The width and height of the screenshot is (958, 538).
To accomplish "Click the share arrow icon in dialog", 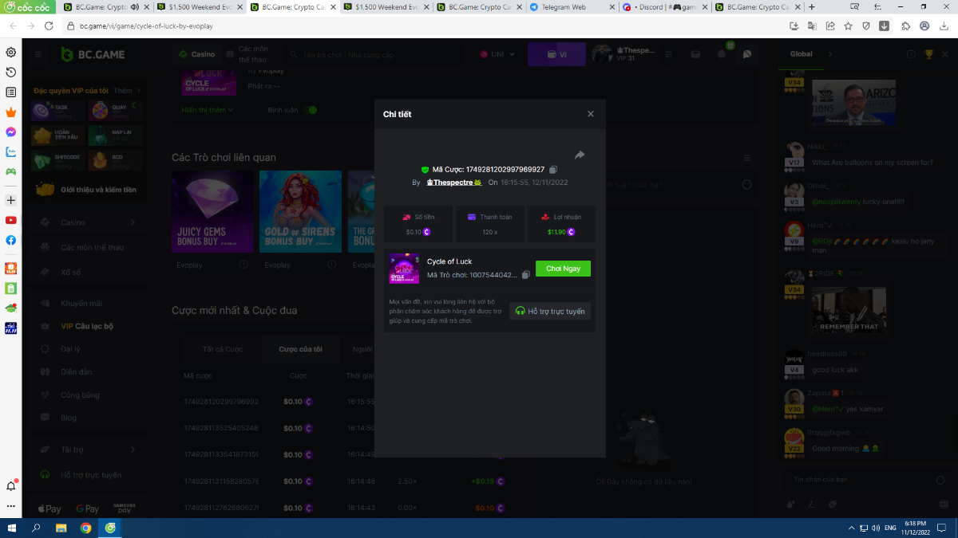I will 580,155.
